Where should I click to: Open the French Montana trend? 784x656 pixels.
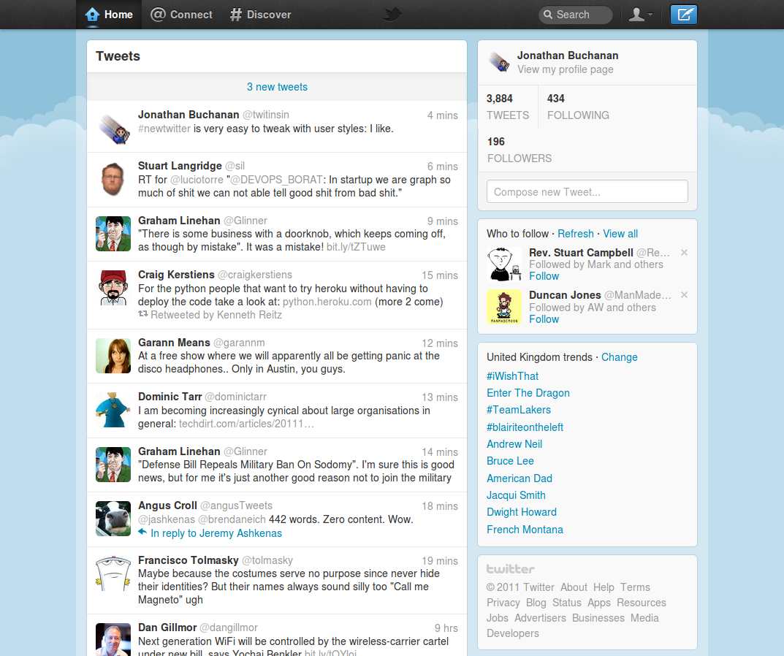point(525,530)
